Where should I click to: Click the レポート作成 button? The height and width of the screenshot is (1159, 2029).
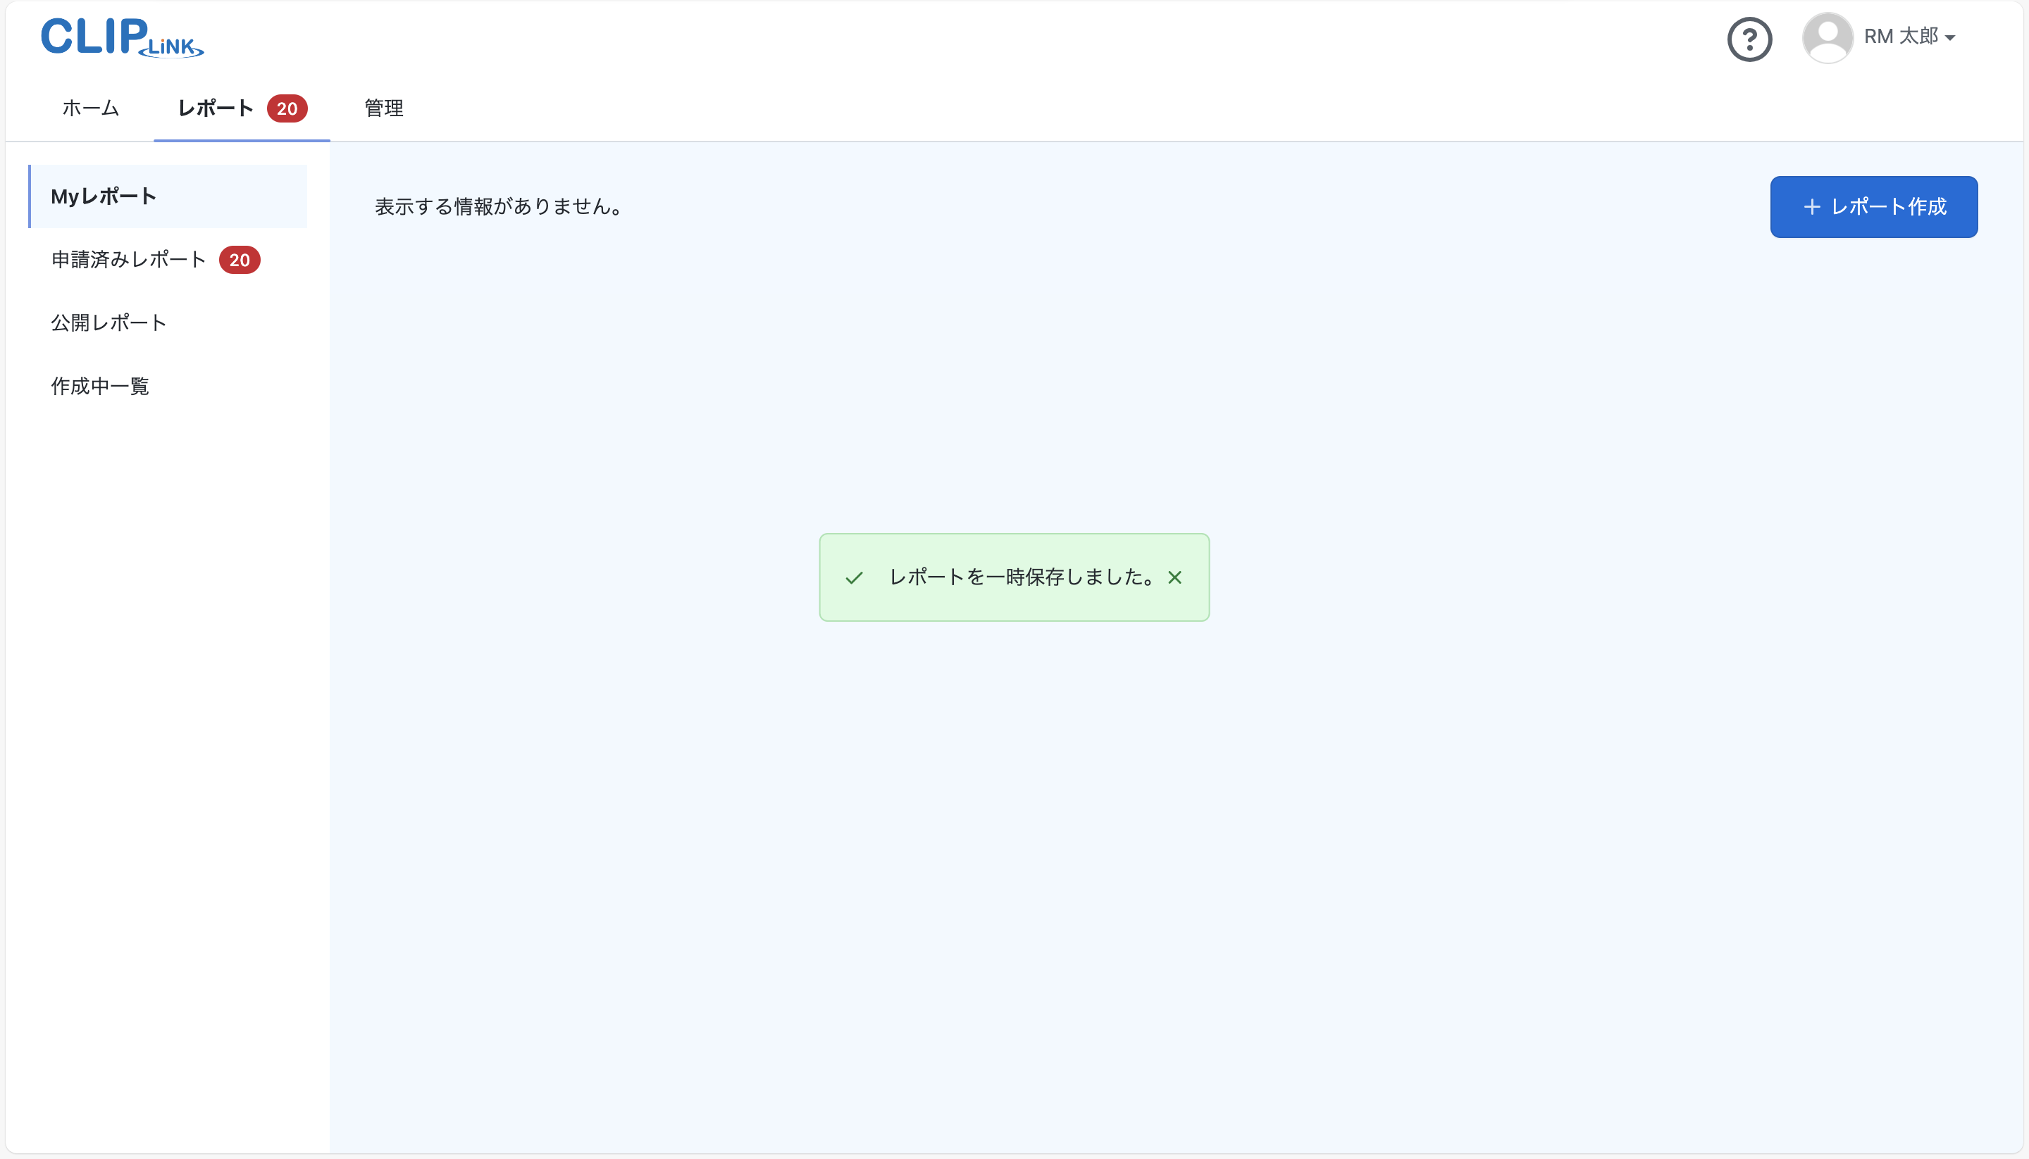pos(1874,206)
